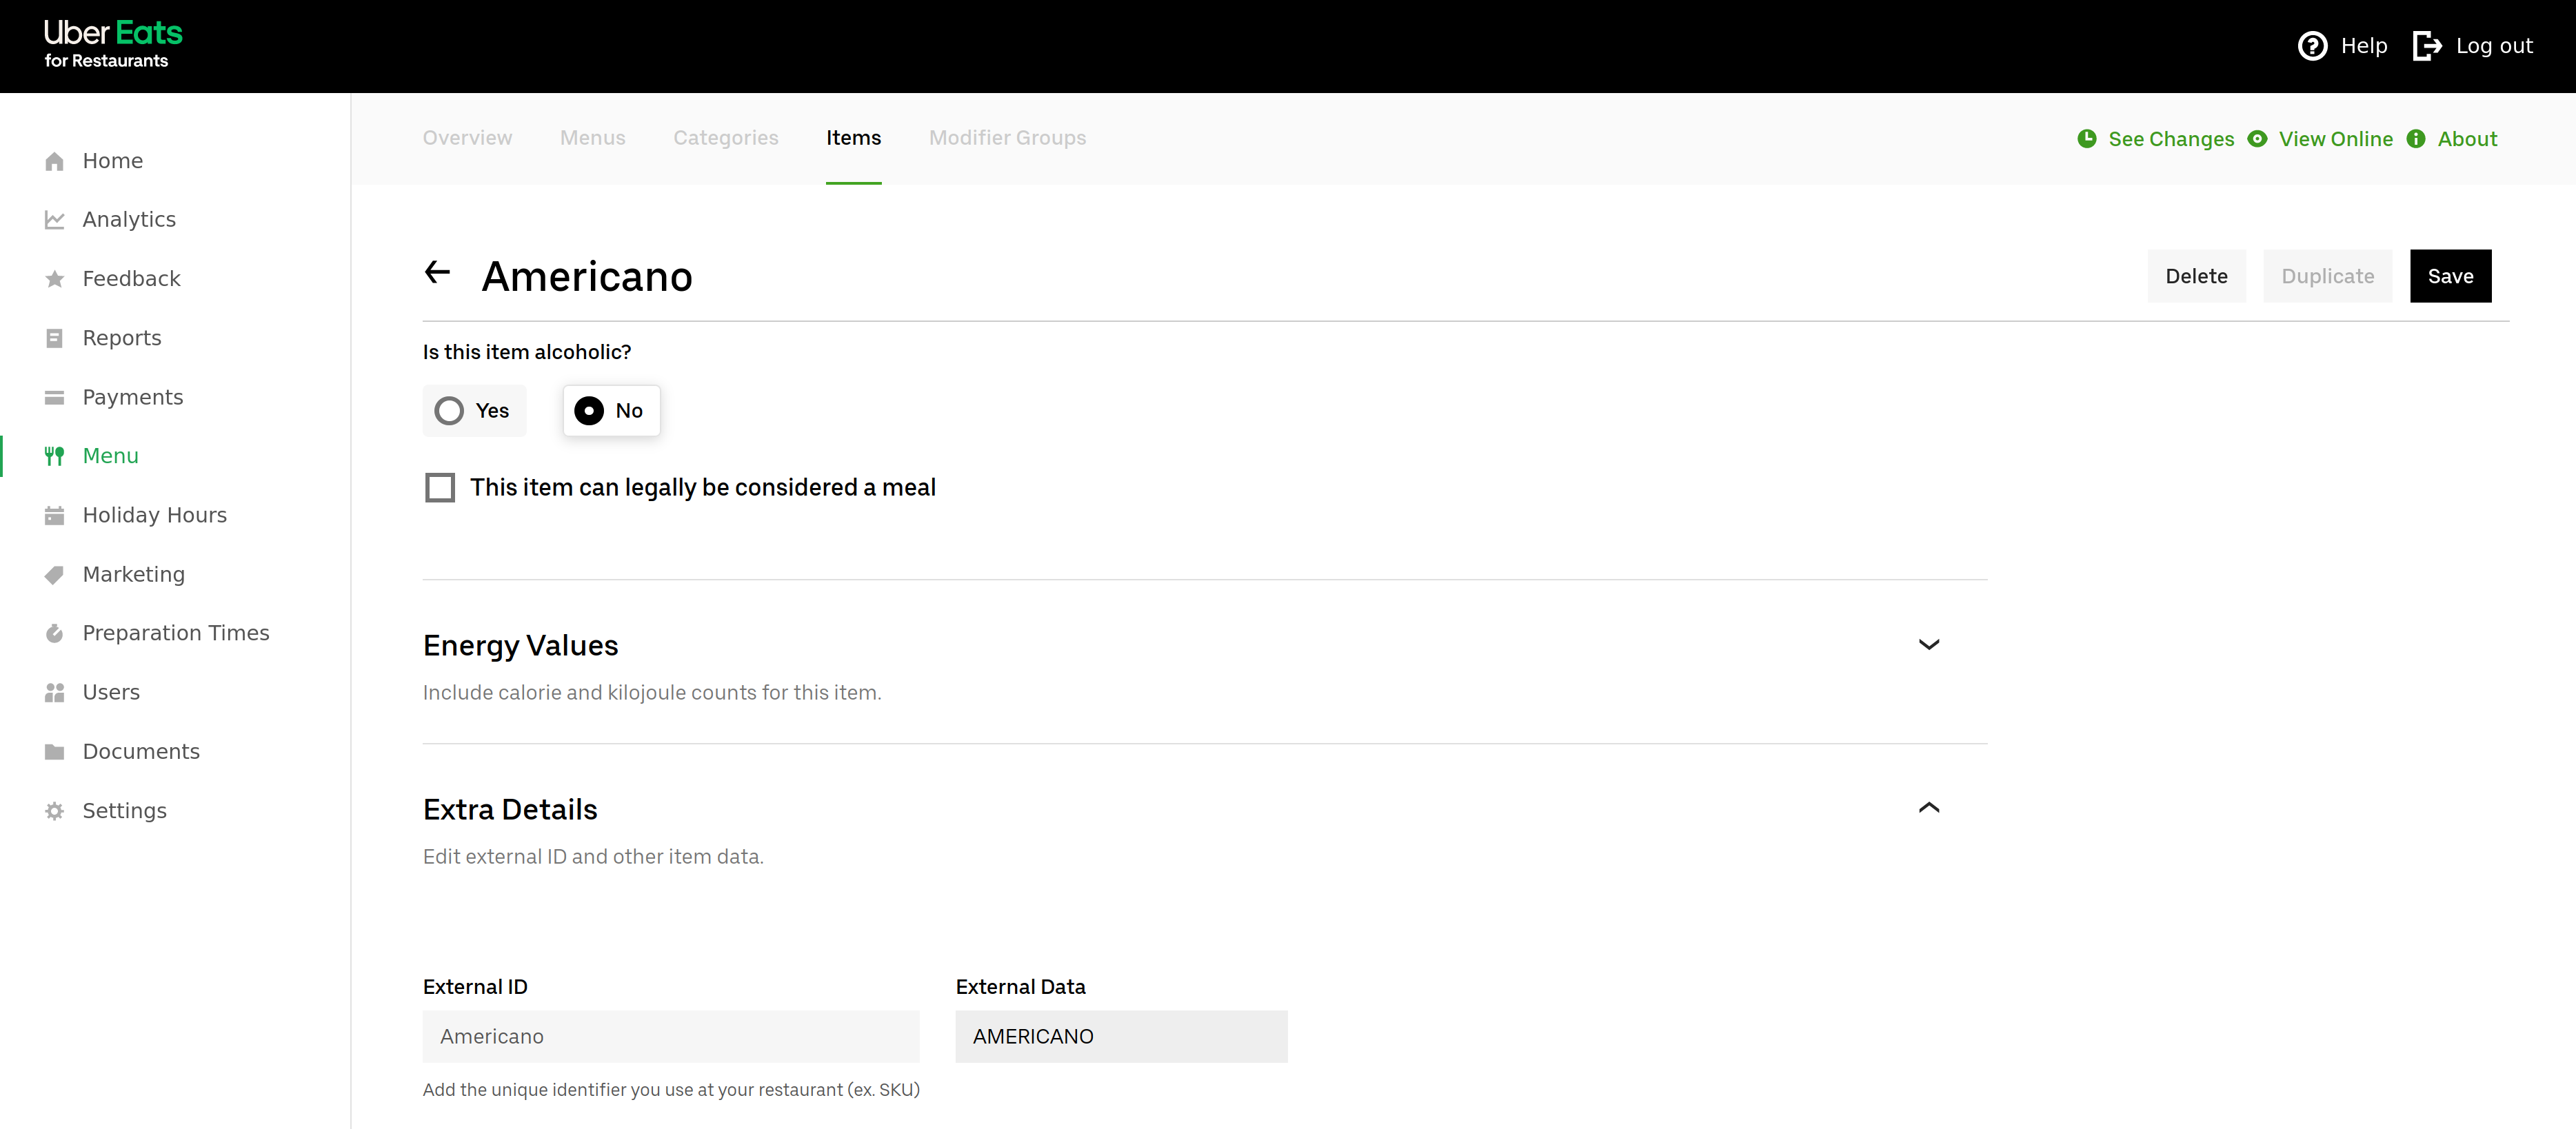Switch to the Menus tab
2576x1129 pixels.
593,138
